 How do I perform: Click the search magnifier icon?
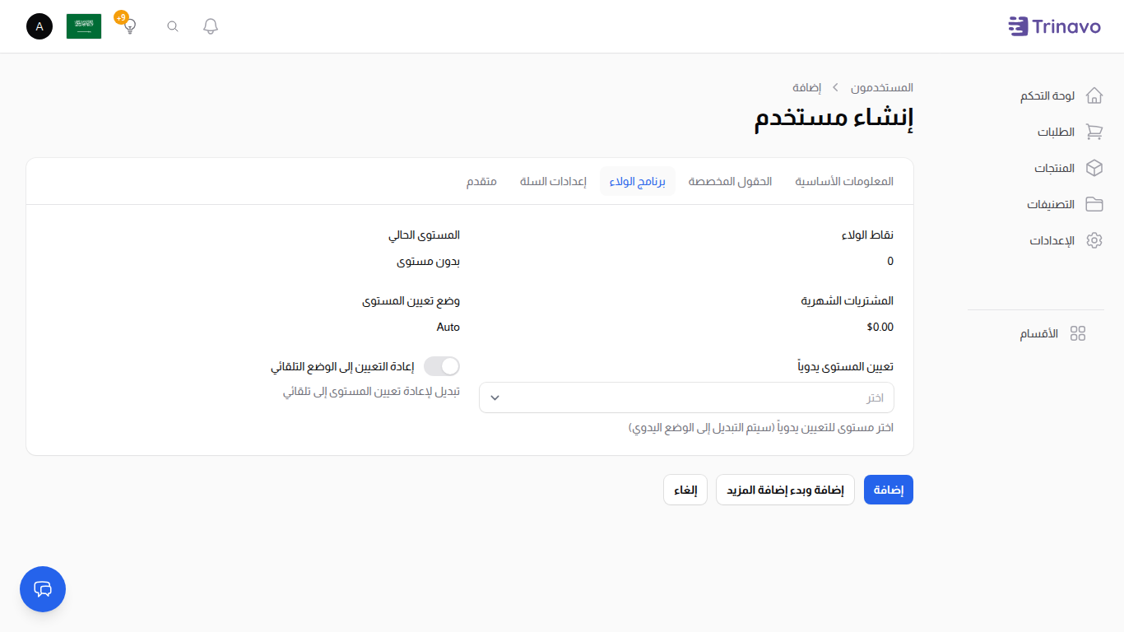[172, 26]
